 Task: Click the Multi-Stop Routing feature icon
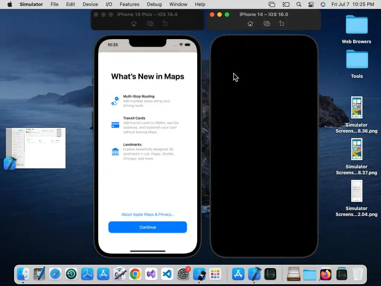tap(115, 101)
